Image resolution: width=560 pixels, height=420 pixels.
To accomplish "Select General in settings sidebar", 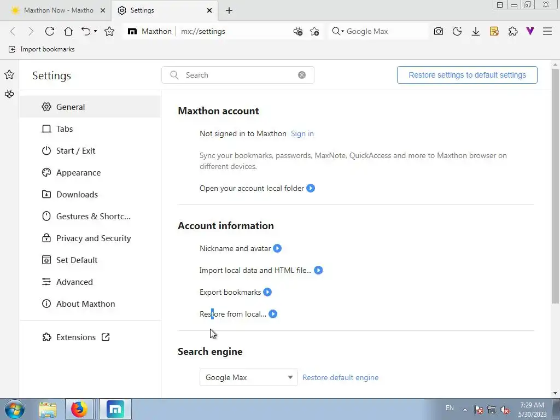I will tap(90, 107).
